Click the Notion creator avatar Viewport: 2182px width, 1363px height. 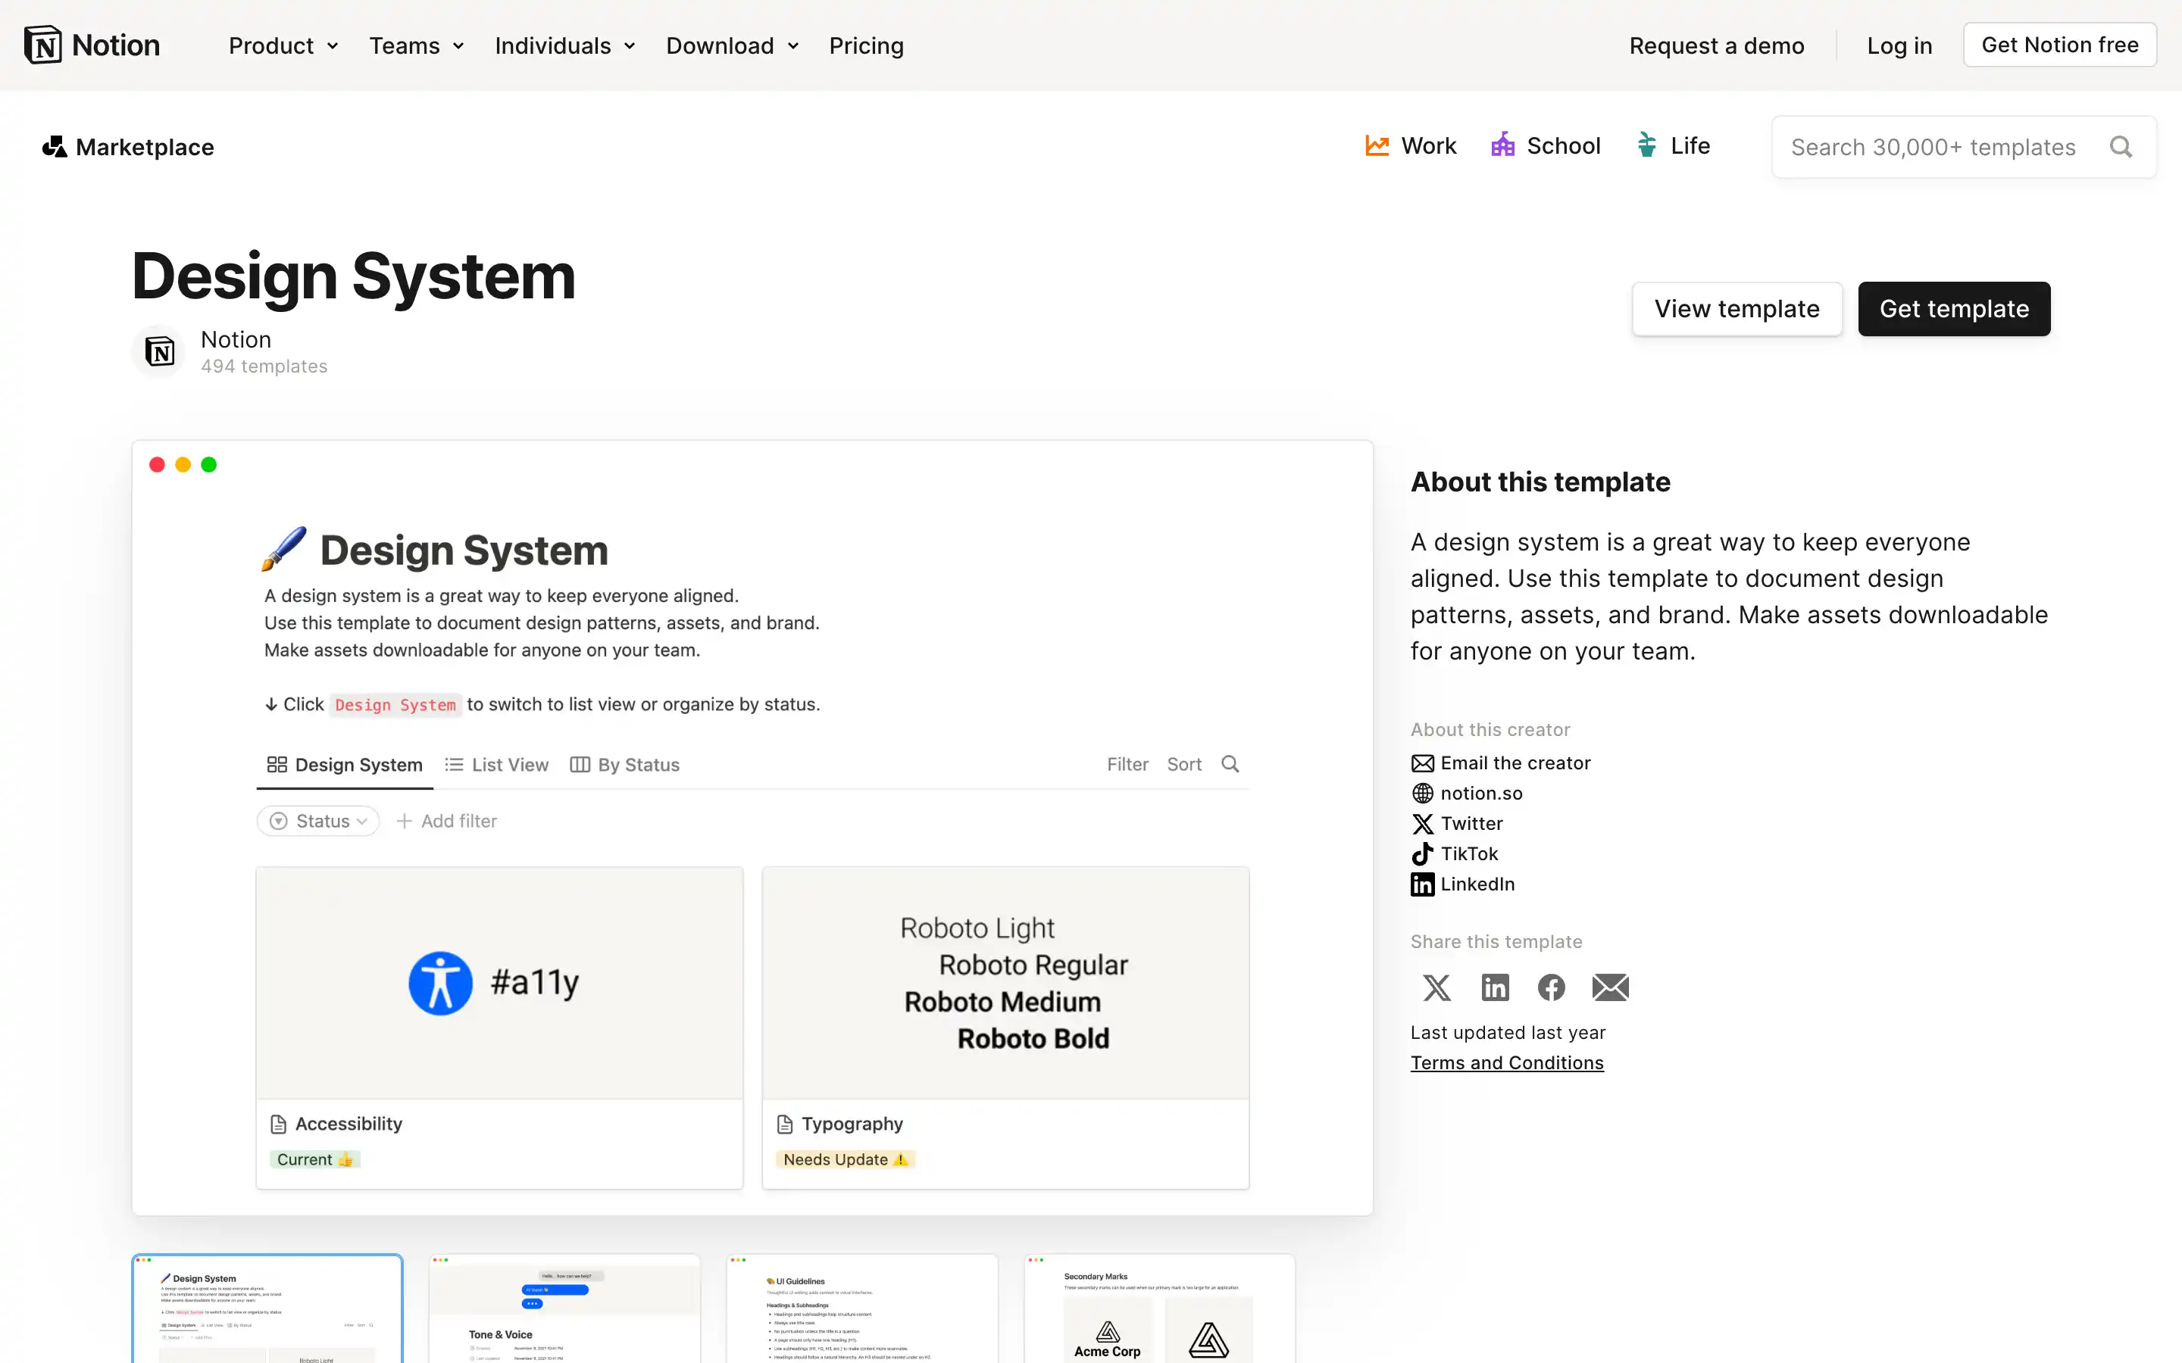pos(160,351)
